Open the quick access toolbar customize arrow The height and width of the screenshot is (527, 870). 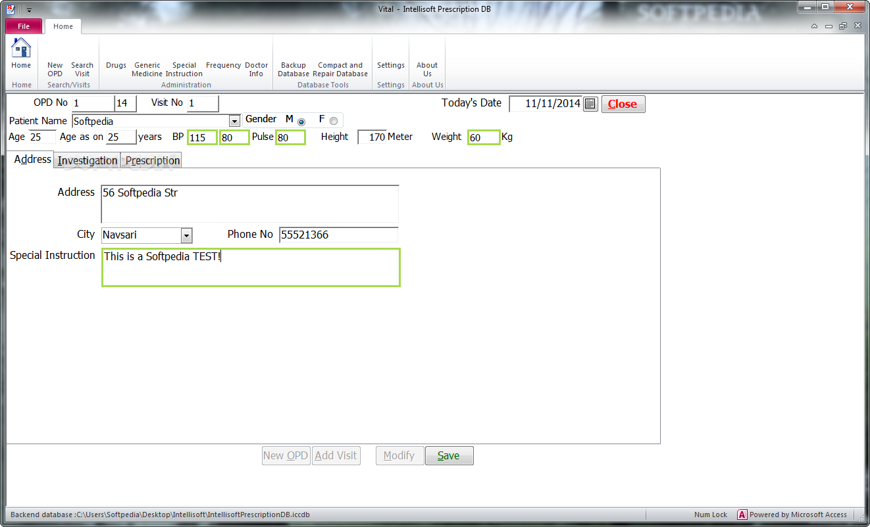[x=29, y=10]
